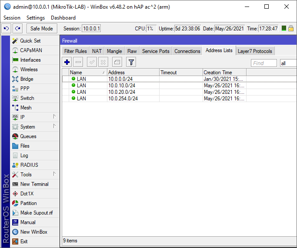Disable selected entry with X button
The width and height of the screenshot is (297, 248).
coord(103,62)
